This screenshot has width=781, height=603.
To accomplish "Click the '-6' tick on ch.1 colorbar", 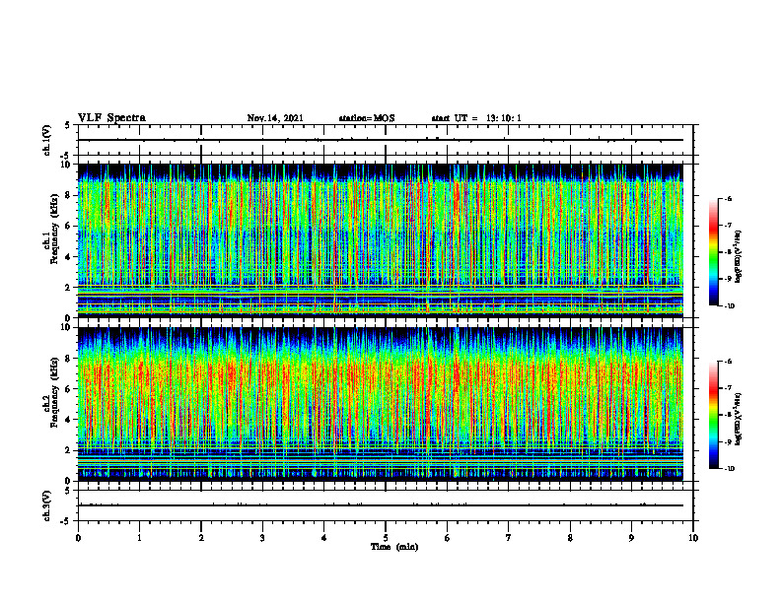I will (728, 199).
